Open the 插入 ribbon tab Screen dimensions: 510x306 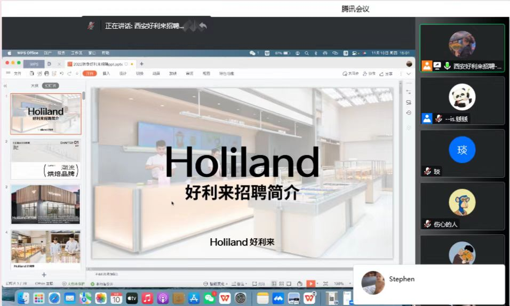tap(106, 74)
